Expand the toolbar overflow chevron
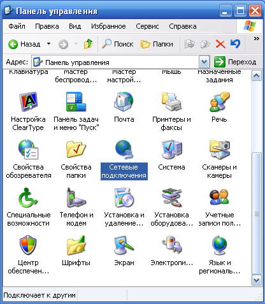Image resolution: width=265 pixels, height=304 pixels. tap(257, 39)
